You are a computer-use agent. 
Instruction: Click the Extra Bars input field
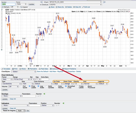coord(45,79)
